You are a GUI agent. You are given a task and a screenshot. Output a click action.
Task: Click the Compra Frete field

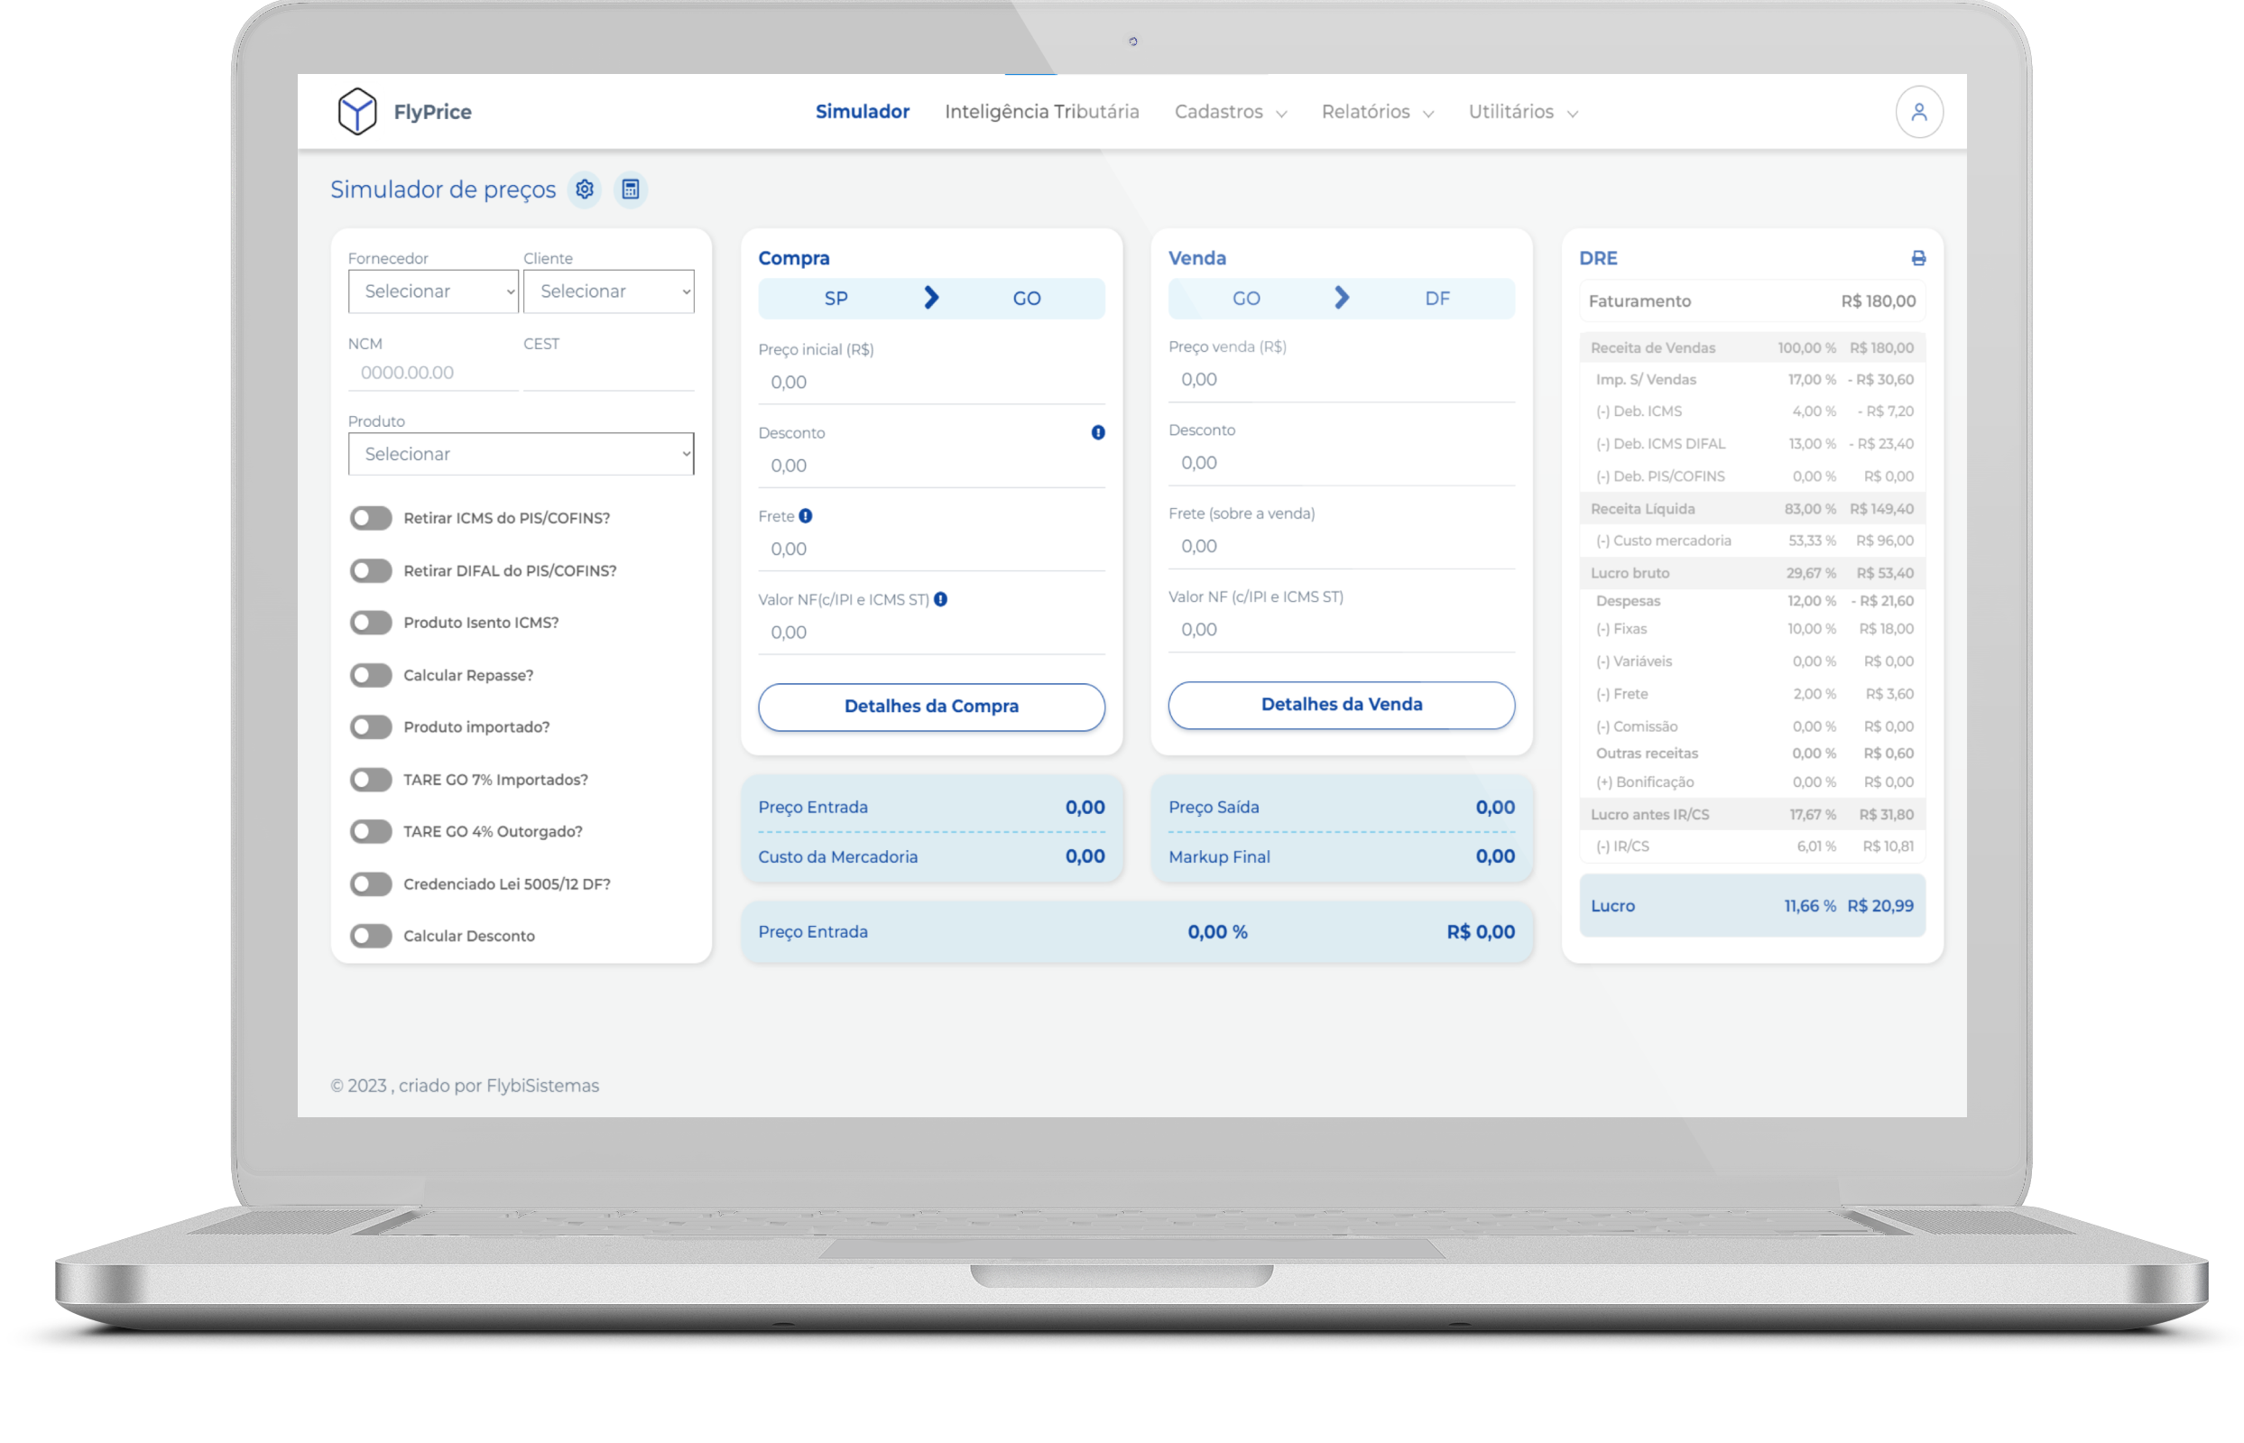[x=931, y=549]
